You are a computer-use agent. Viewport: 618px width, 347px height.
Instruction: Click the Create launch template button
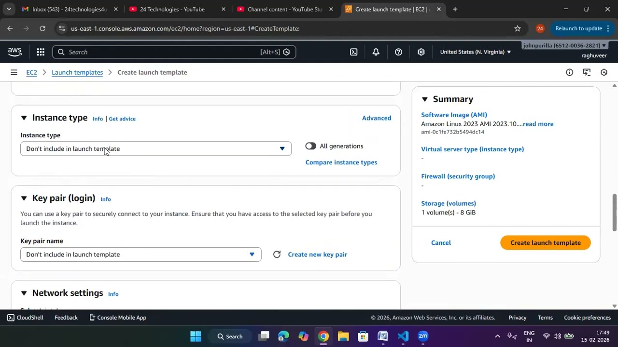[x=546, y=242]
